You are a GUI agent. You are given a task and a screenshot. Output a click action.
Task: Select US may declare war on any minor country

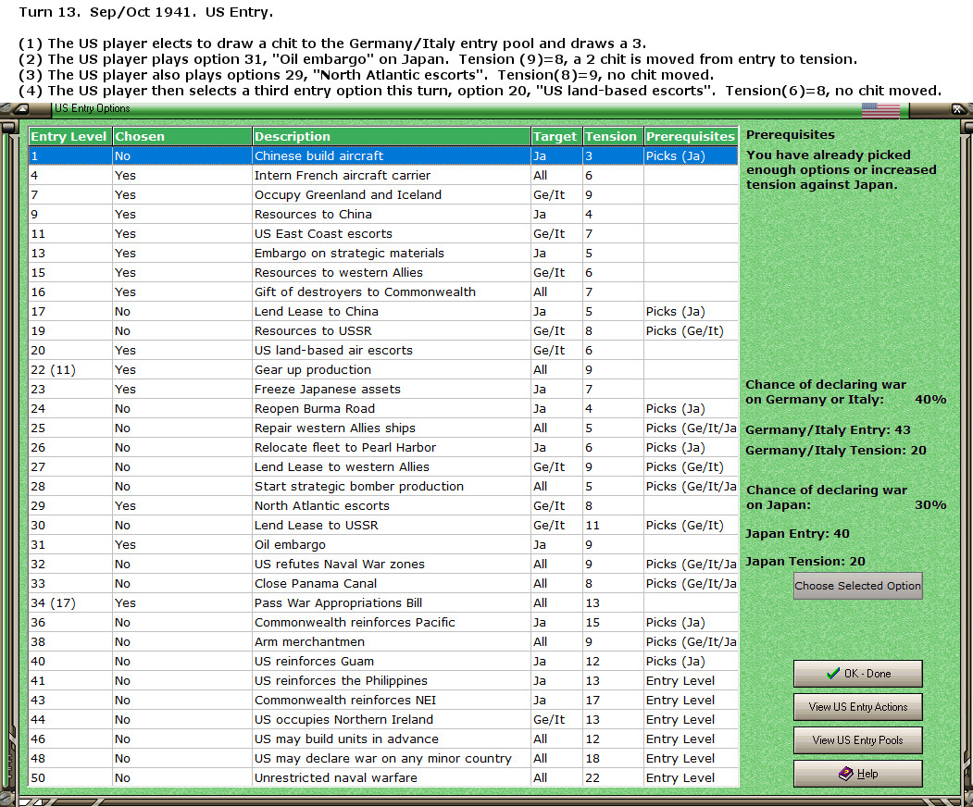click(383, 759)
